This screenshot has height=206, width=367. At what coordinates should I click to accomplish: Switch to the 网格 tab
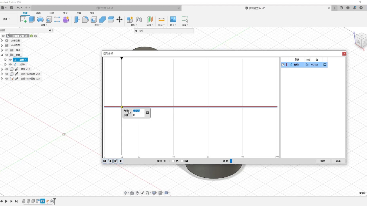point(52,13)
